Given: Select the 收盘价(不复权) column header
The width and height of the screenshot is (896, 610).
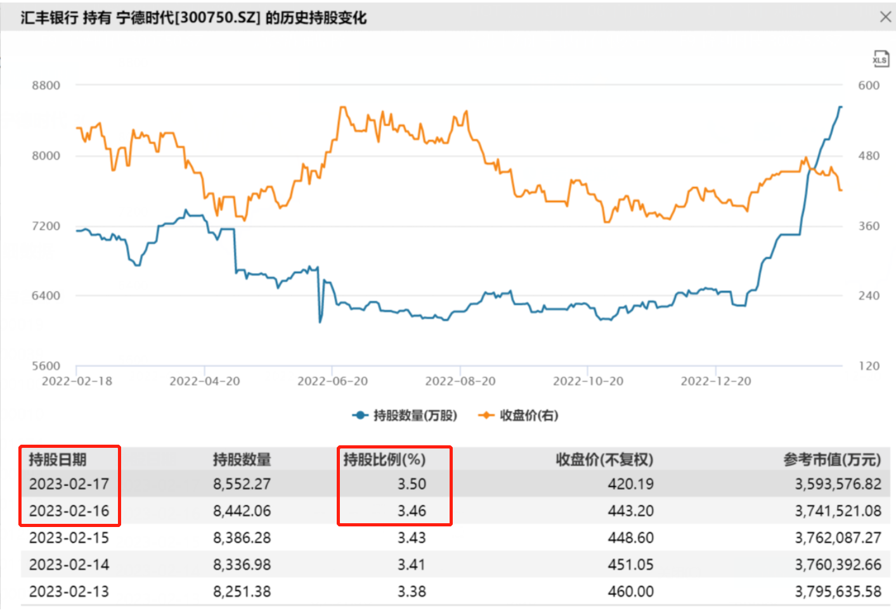Looking at the screenshot, I should (603, 460).
